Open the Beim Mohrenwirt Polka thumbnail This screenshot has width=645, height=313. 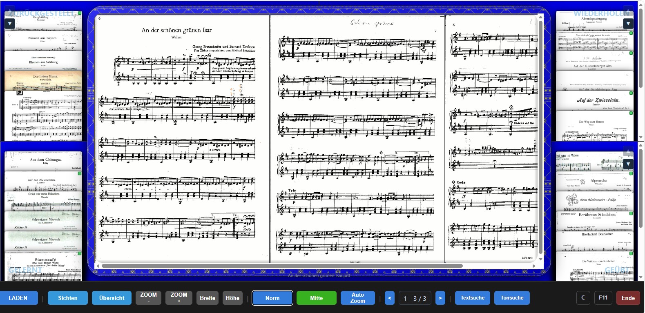tap(595, 202)
